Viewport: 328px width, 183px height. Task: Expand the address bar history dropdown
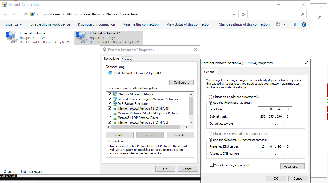(x=234, y=14)
